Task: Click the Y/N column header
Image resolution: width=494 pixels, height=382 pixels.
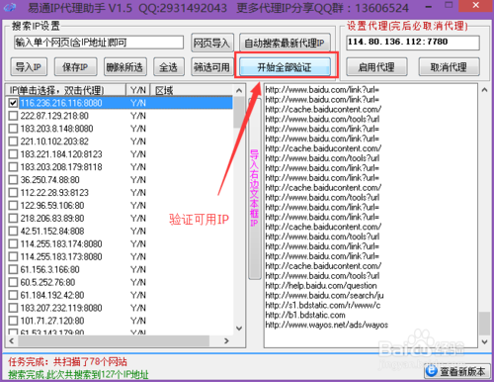Action: point(138,90)
